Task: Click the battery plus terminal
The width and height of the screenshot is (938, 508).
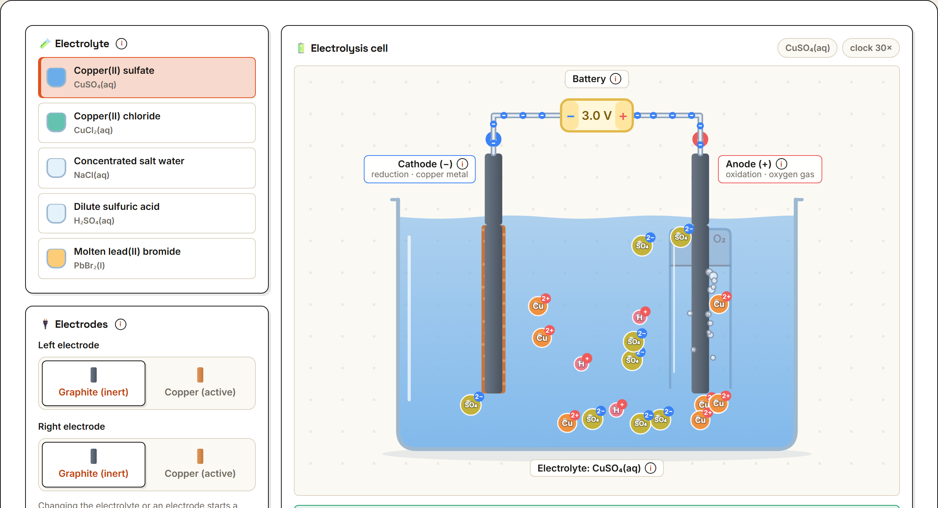Action: click(x=623, y=116)
